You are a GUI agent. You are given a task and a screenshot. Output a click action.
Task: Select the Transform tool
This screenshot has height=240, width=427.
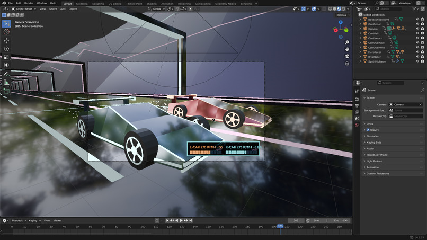6,65
